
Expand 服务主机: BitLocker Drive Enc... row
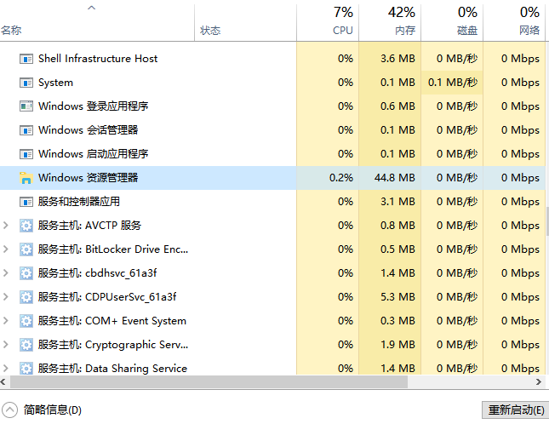pos(6,249)
